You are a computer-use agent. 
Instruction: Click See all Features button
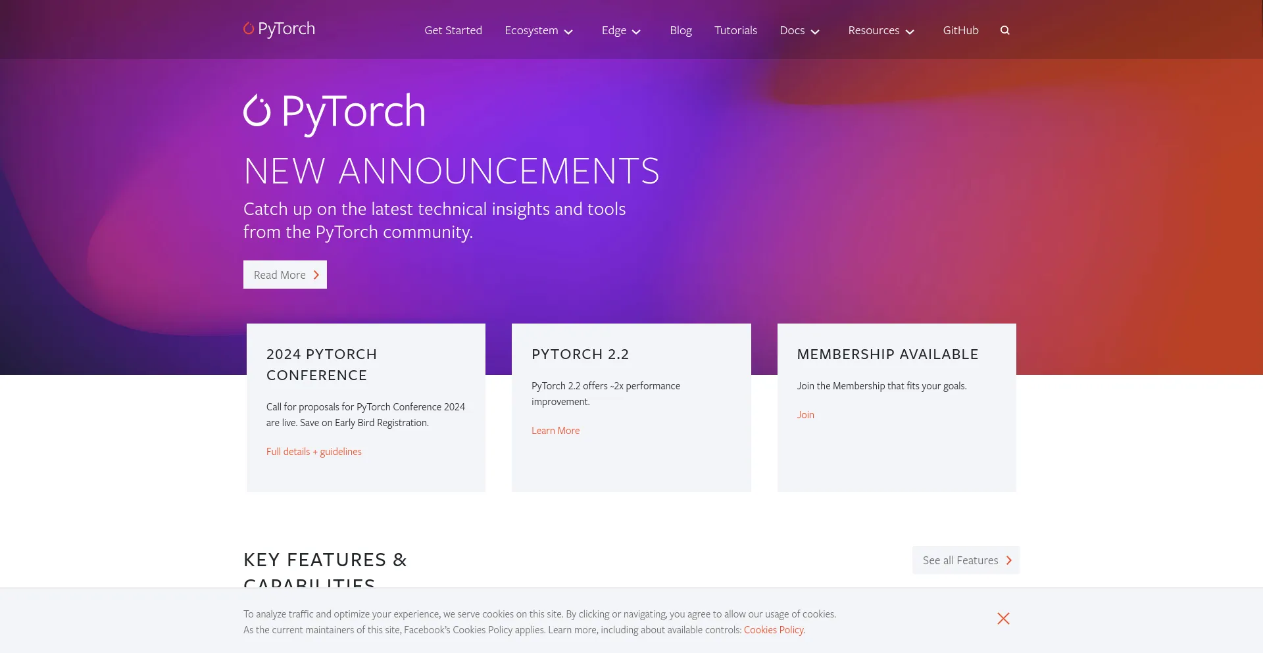[x=966, y=560]
